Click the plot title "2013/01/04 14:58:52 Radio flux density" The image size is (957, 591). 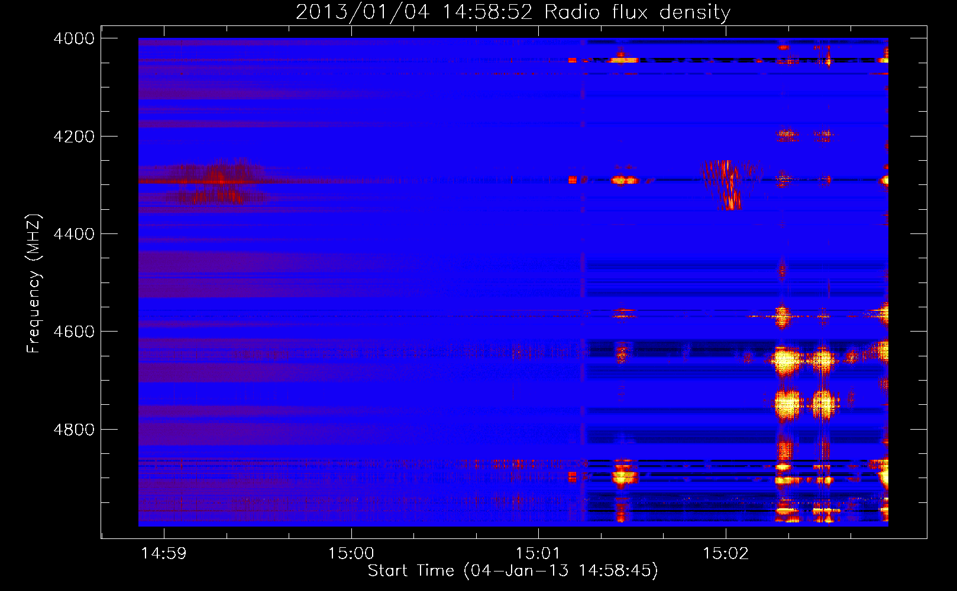pyautogui.click(x=513, y=12)
